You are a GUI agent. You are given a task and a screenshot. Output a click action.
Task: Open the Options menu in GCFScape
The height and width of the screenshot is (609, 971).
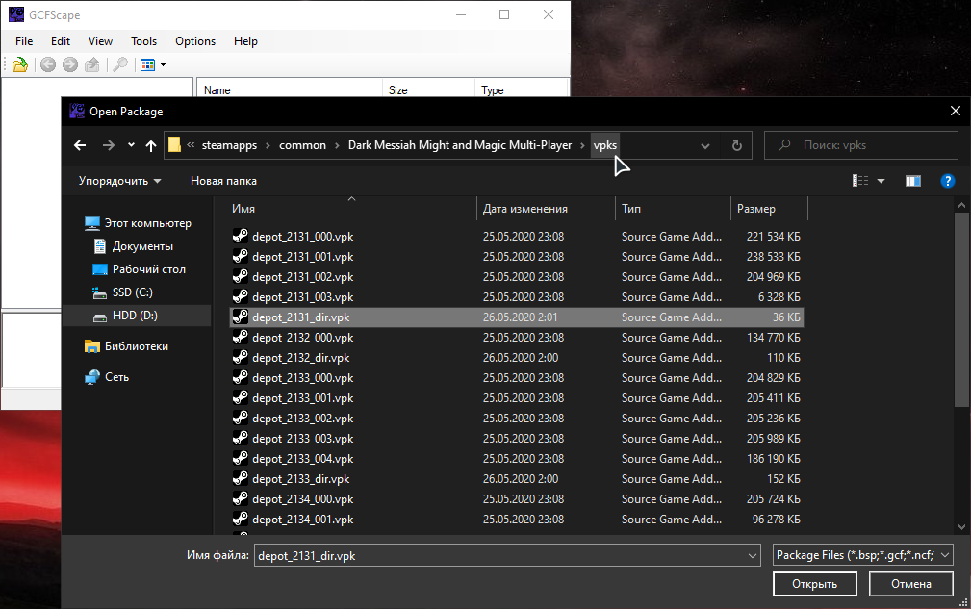point(195,41)
